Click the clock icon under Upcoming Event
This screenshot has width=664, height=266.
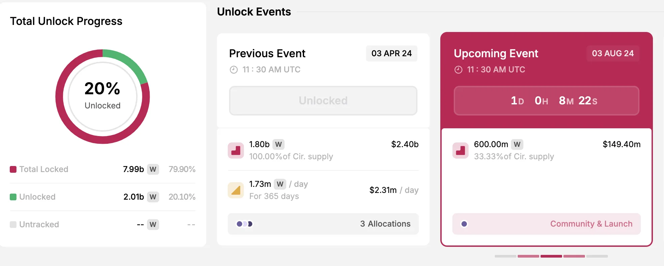(x=458, y=70)
